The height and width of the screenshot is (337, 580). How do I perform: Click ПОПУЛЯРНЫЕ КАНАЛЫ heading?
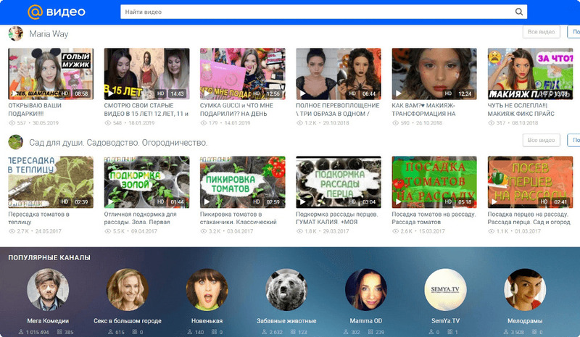point(49,257)
